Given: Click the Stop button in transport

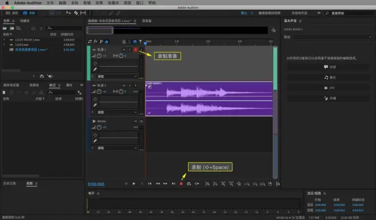Looking at the screenshot, I should [x=126, y=184].
